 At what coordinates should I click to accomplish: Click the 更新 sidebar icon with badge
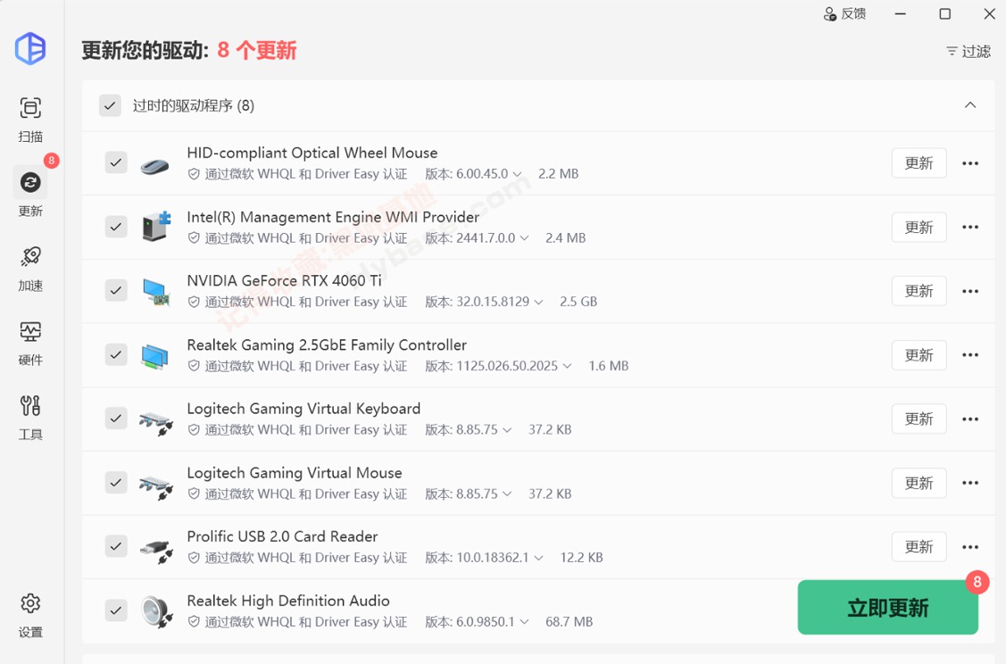pyautogui.click(x=30, y=182)
